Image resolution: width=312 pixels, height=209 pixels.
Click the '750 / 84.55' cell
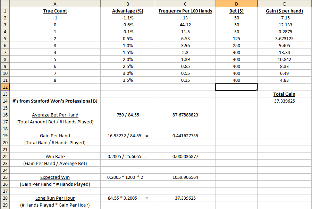(x=128, y=115)
